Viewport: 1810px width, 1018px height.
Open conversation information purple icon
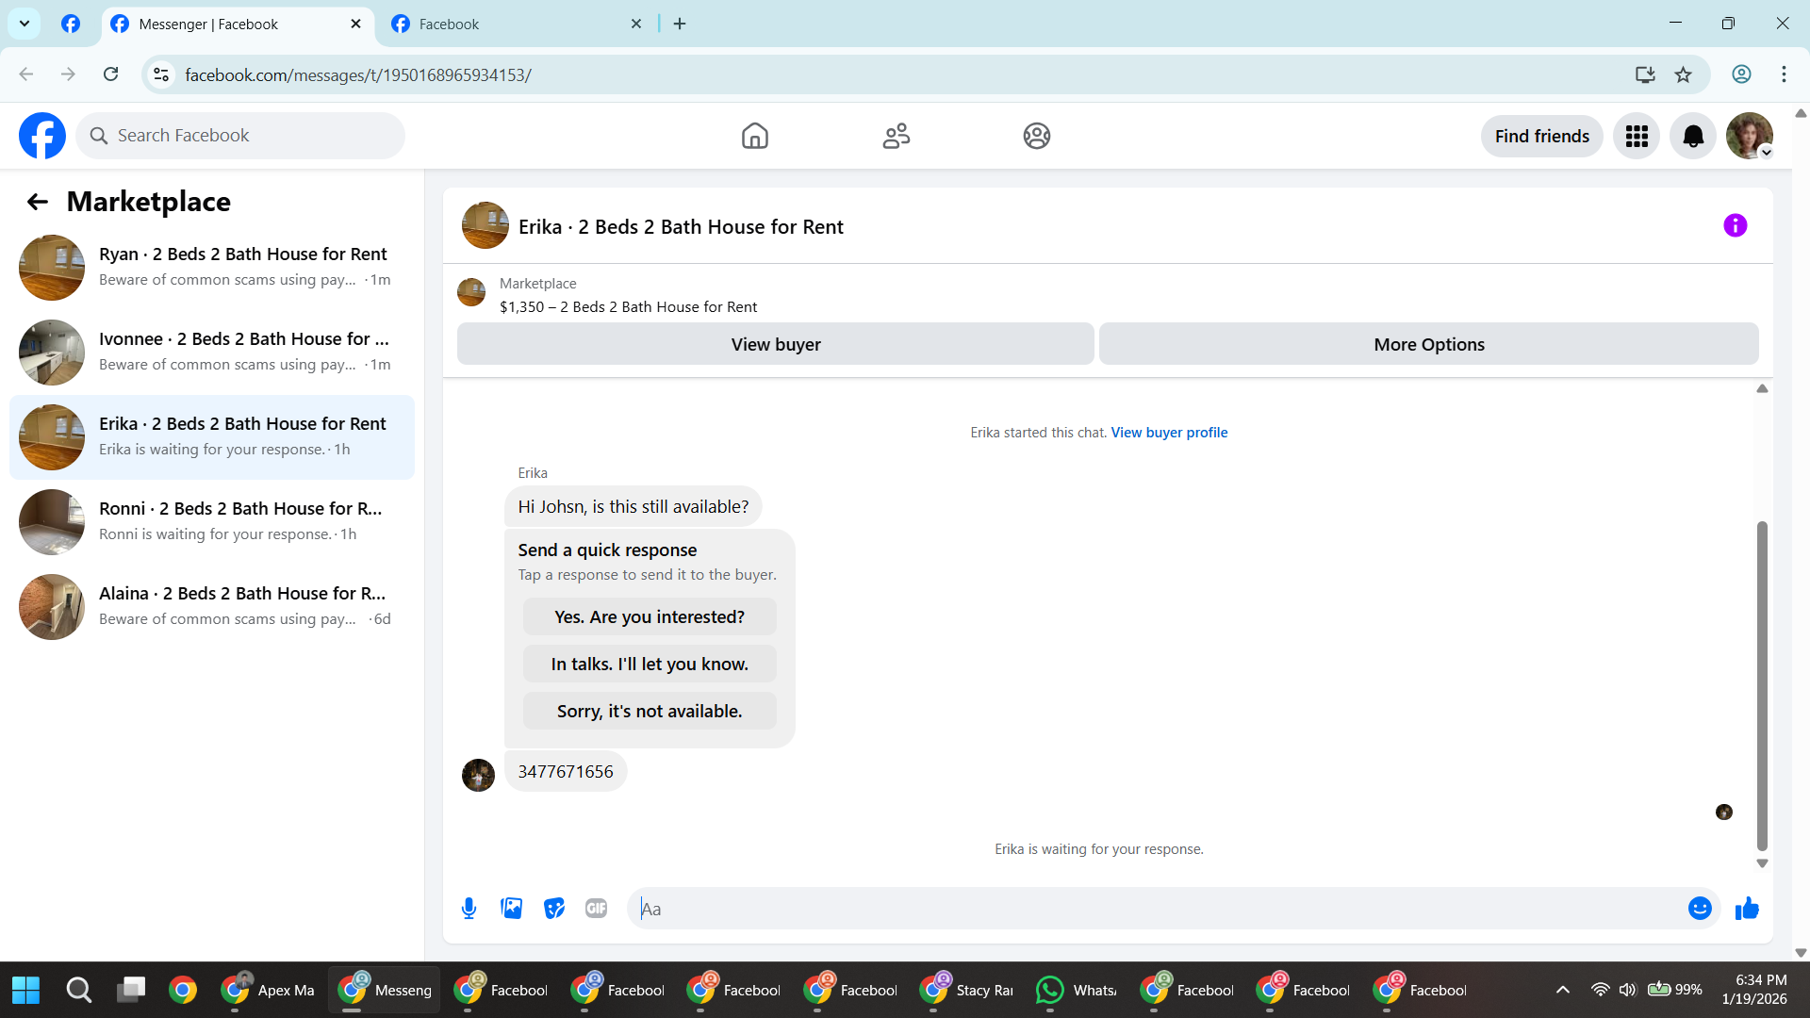pos(1735,226)
